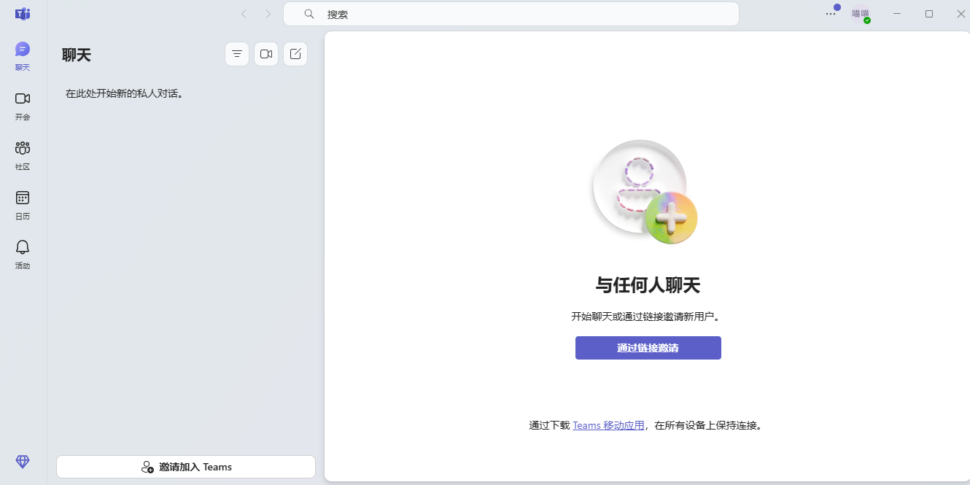
Task: Click the notification dot near settings menu
Action: pyautogui.click(x=837, y=6)
